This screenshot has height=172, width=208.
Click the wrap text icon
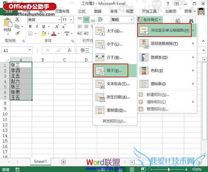100,20
